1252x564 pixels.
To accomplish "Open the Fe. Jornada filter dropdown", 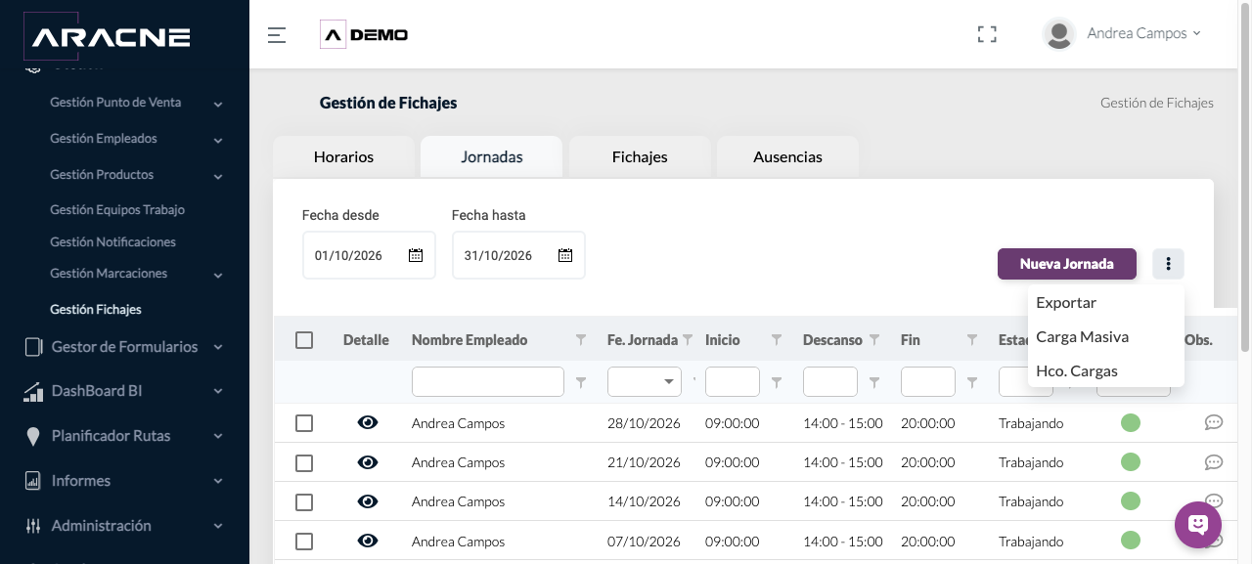I will [645, 381].
